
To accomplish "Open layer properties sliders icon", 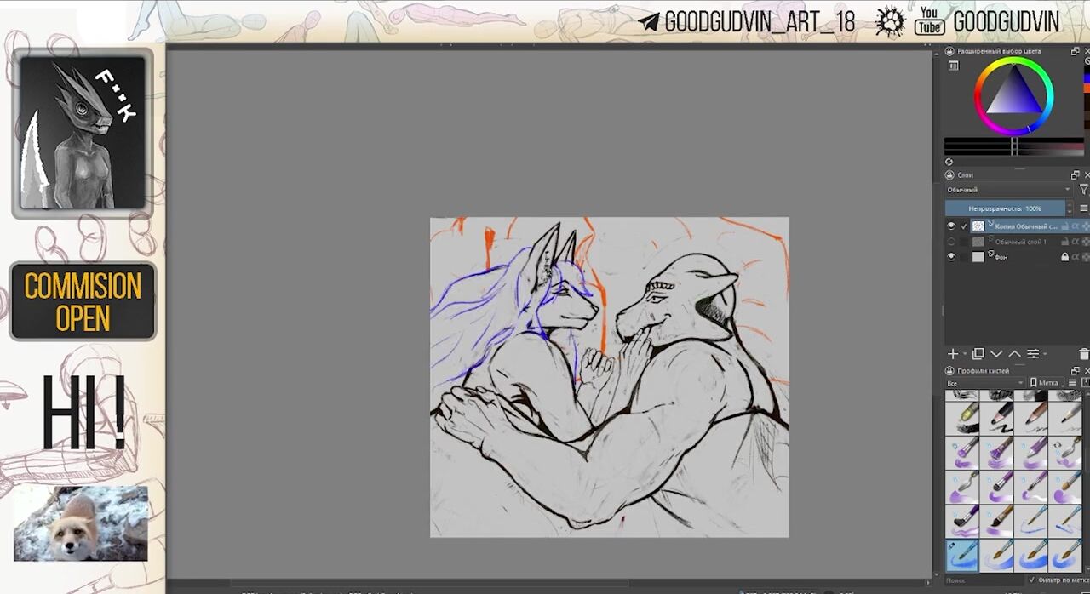I will 1033,354.
